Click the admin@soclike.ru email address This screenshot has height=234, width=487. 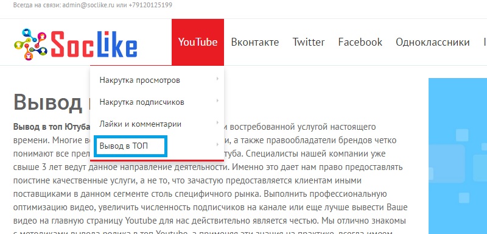(x=88, y=5)
